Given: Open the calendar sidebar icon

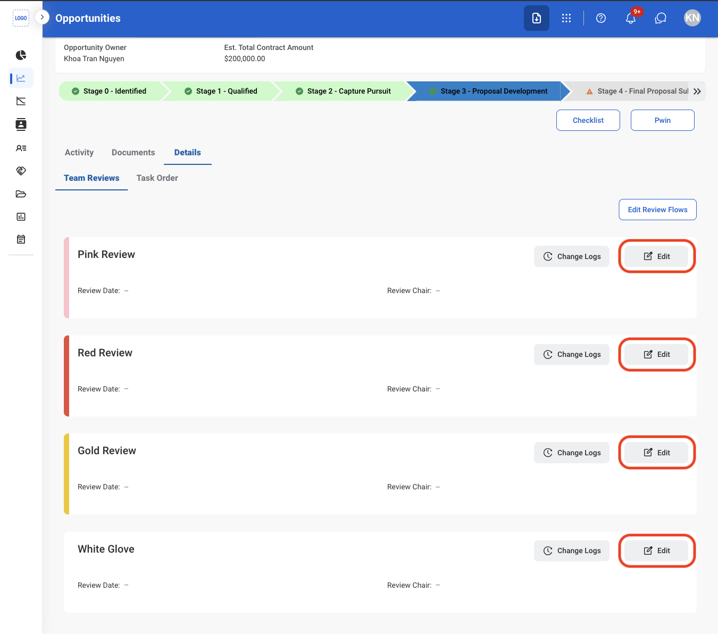Looking at the screenshot, I should coord(21,239).
